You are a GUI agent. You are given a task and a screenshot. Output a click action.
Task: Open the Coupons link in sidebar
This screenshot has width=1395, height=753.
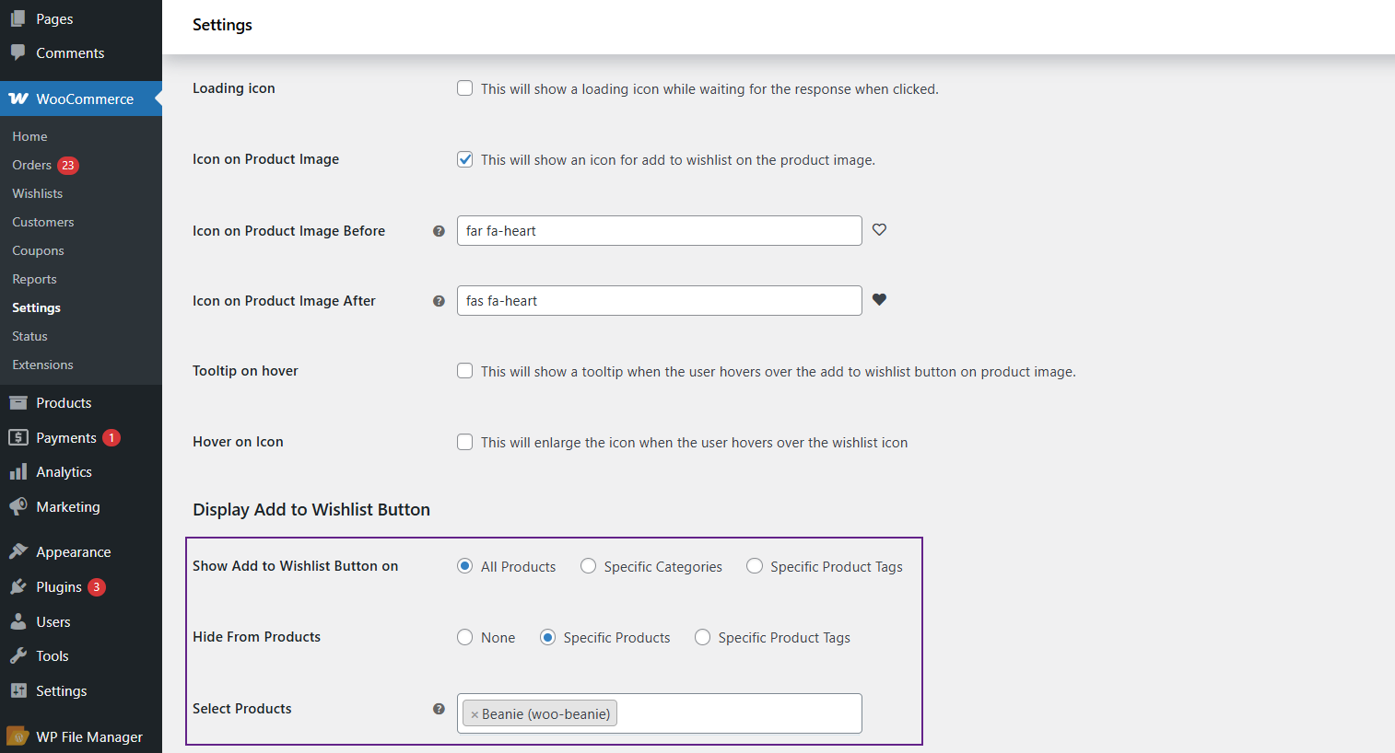(x=38, y=250)
